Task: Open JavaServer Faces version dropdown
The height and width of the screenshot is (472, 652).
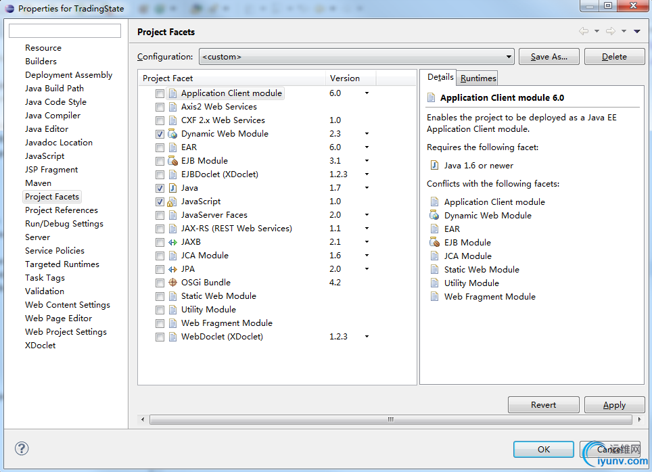Action: pos(367,215)
